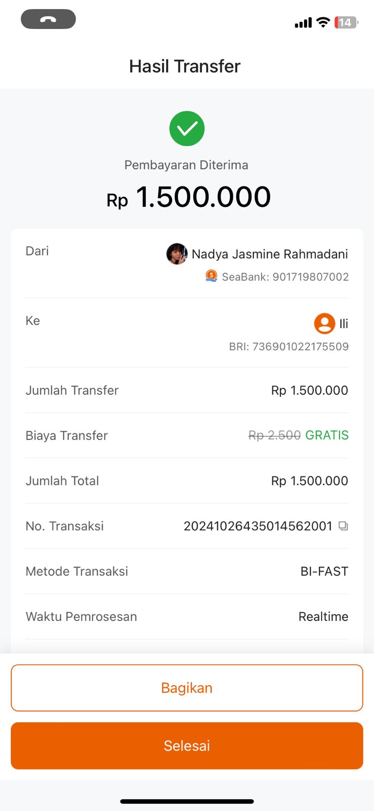Tap the cellular signal bars icon

tap(303, 23)
